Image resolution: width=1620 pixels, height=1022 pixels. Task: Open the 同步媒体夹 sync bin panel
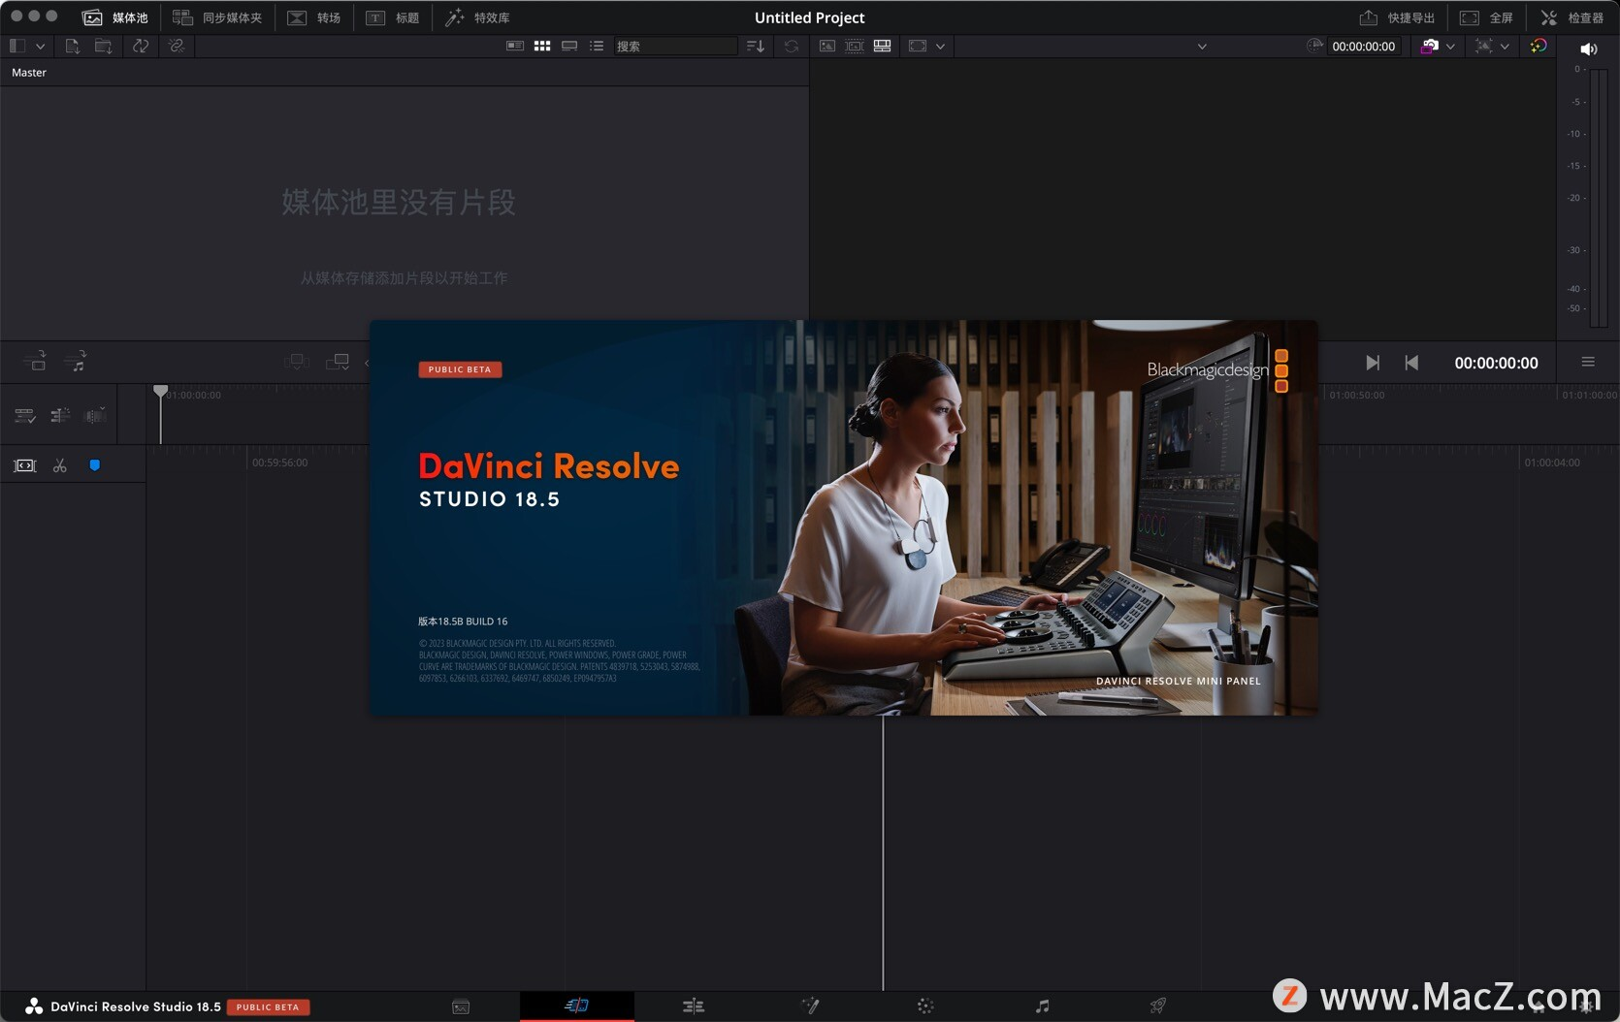(217, 17)
